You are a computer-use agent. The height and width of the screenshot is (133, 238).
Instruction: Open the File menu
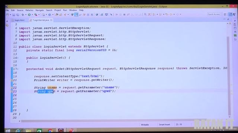click(7, 10)
